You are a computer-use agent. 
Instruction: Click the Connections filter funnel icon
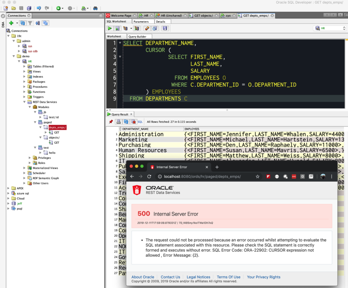coord(30,23)
